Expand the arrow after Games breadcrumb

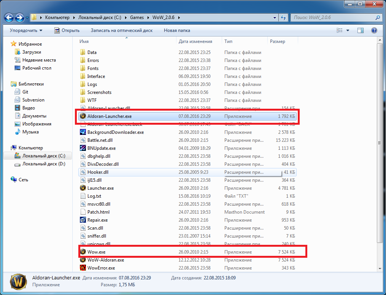[x=148, y=17]
